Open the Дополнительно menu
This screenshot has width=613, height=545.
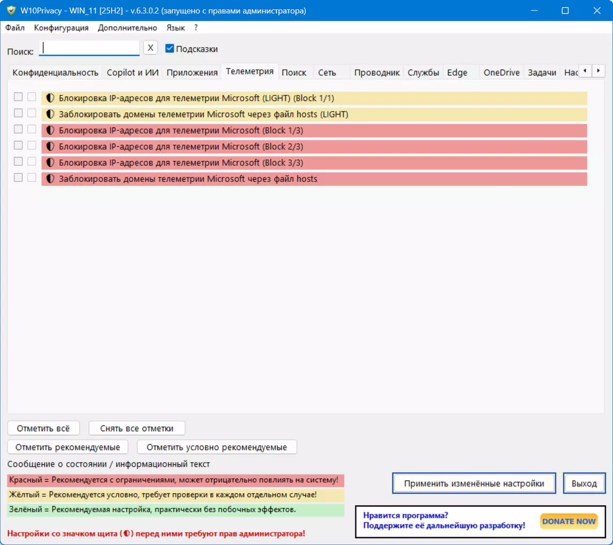(127, 28)
